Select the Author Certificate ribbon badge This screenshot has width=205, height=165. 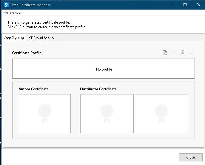click(x=45, y=114)
